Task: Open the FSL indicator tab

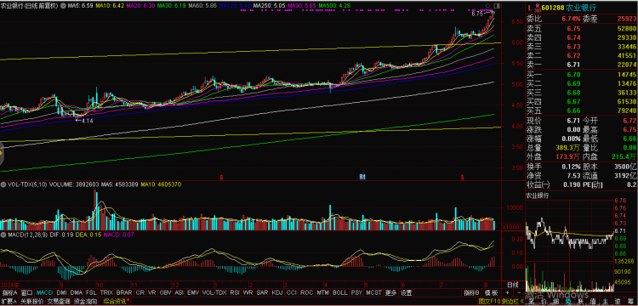Action: pos(91,292)
